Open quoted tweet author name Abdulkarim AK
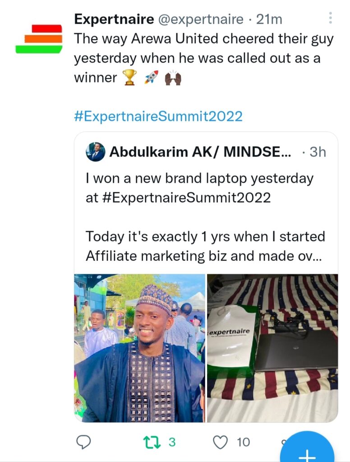 tap(200, 152)
